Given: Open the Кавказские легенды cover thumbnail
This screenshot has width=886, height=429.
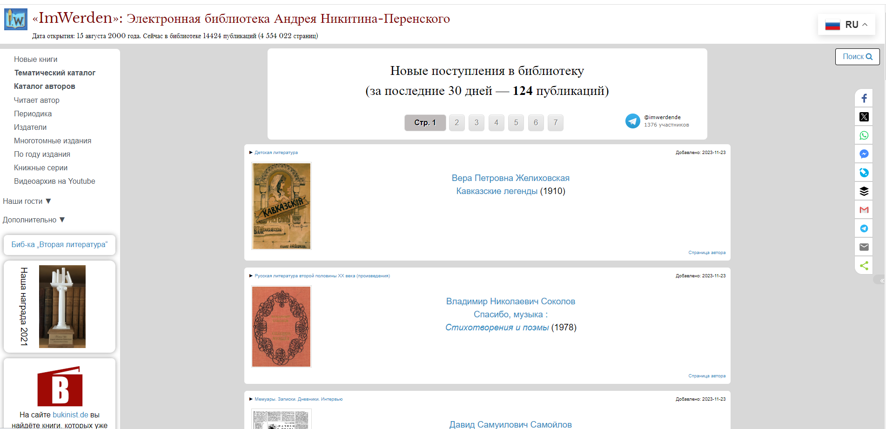Looking at the screenshot, I should pyautogui.click(x=281, y=206).
